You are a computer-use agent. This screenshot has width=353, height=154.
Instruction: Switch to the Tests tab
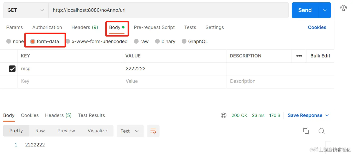click(190, 27)
